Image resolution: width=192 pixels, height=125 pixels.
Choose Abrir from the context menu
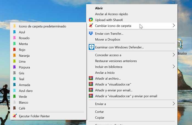coord(99,8)
